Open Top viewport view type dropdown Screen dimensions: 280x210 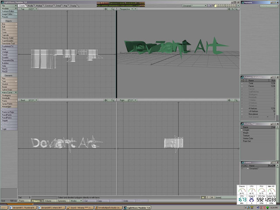click(x=27, y=9)
